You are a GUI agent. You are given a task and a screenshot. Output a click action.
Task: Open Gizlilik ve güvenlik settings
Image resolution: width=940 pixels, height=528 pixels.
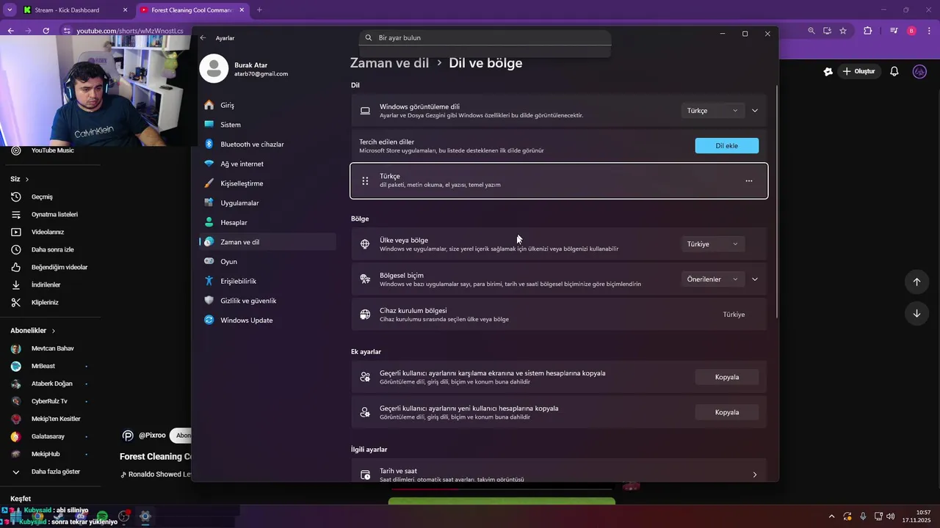[x=267, y=301]
